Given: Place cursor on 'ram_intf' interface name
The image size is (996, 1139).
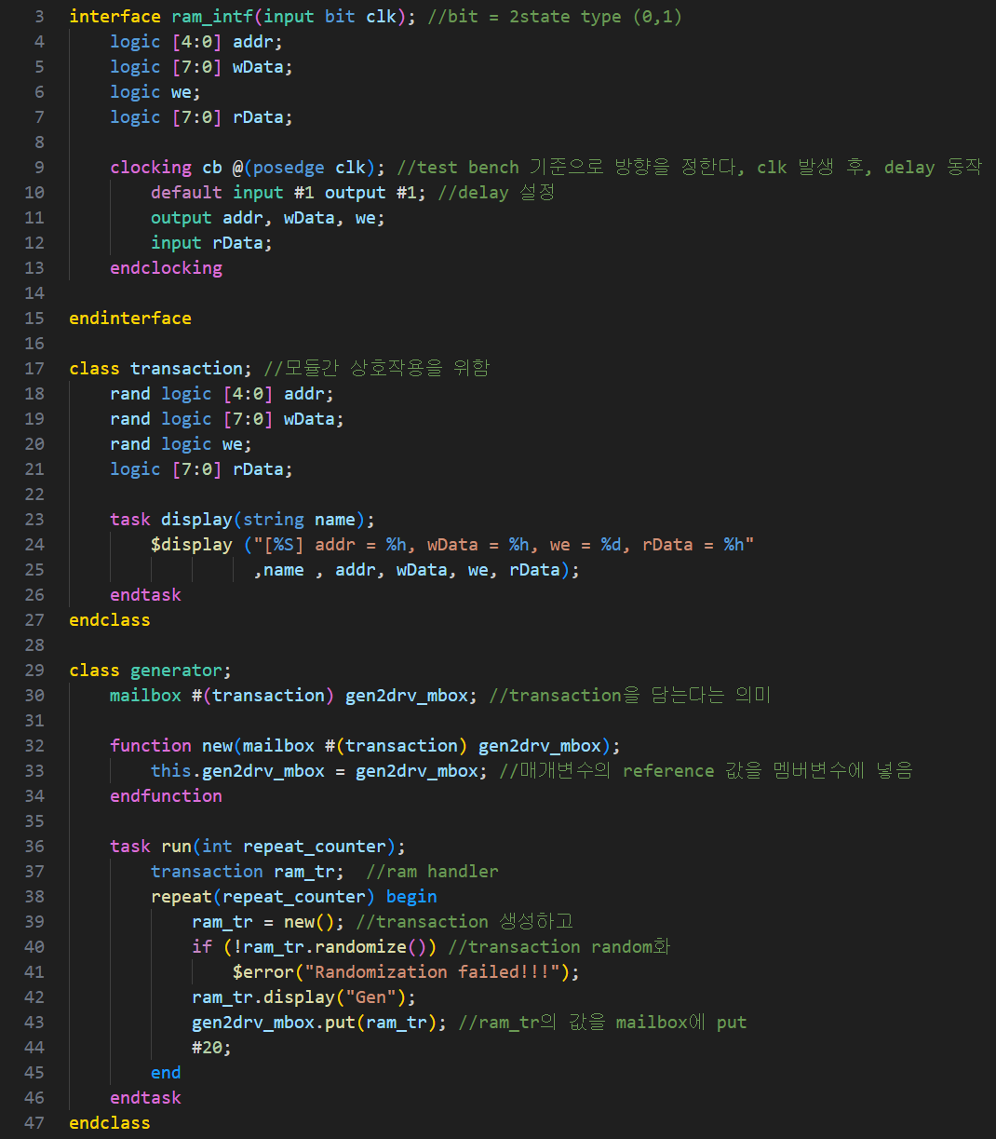Looking at the screenshot, I should 212,17.
